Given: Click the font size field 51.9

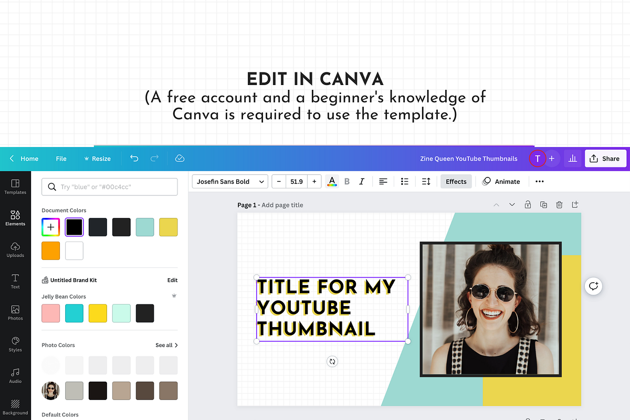Looking at the screenshot, I should point(296,182).
